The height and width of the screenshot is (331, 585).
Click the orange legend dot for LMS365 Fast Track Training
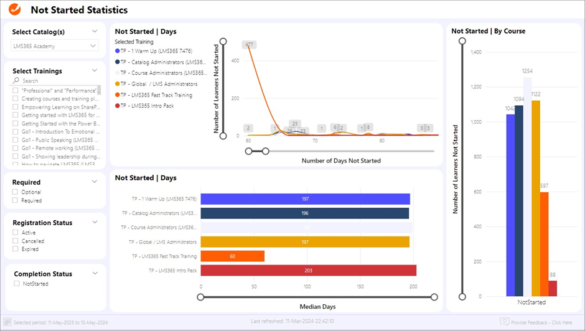(118, 95)
